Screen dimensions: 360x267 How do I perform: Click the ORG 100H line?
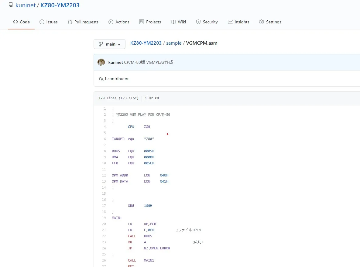(x=140, y=206)
